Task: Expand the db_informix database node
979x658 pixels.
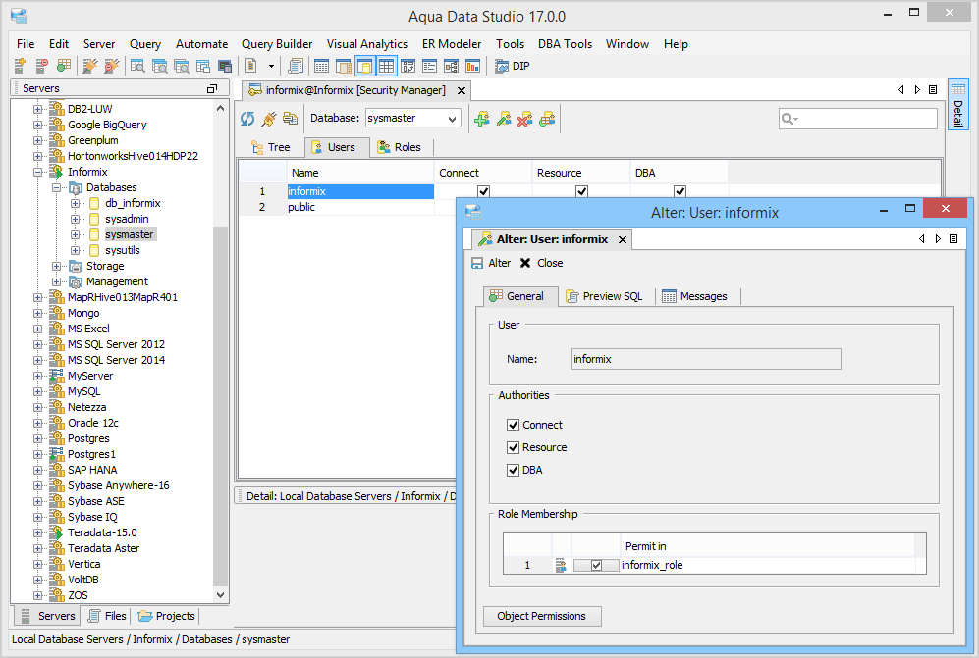Action: coord(75,203)
